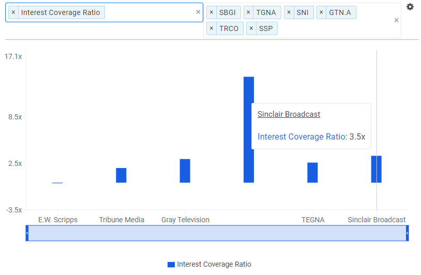Remove the SNI ticker tag
The image size is (421, 275).
(x=289, y=12)
